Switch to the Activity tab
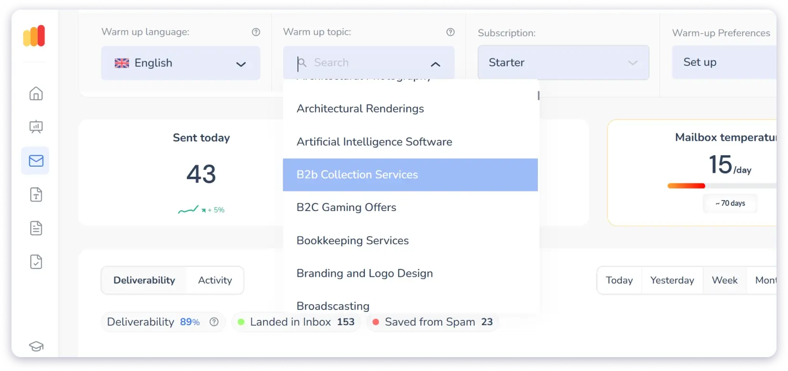 pos(215,280)
